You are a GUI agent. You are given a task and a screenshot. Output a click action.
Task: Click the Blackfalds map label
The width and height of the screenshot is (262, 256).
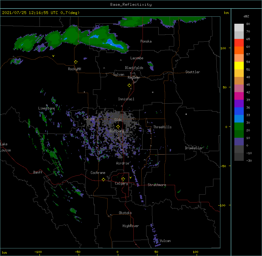(134, 68)
